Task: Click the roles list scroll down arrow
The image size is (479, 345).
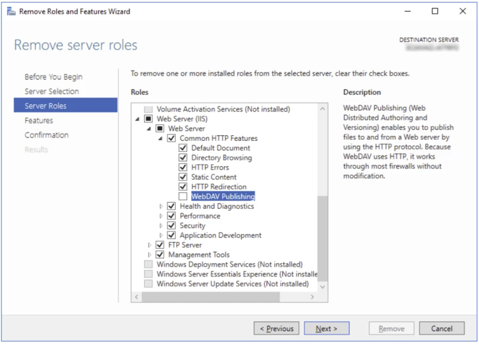Action: pos(322,287)
